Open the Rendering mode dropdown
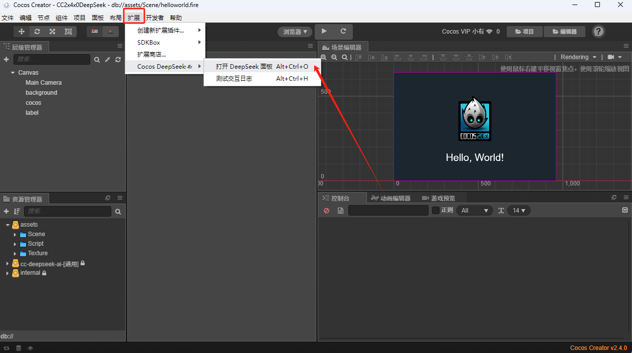Image resolution: width=632 pixels, height=353 pixels. tap(578, 57)
